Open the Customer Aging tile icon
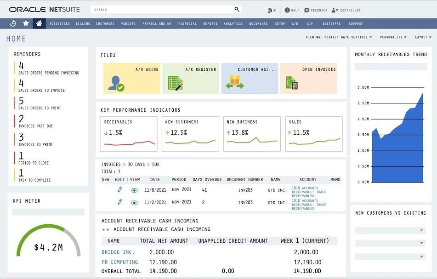Viewport: 437px width, 279px height. click(235, 82)
